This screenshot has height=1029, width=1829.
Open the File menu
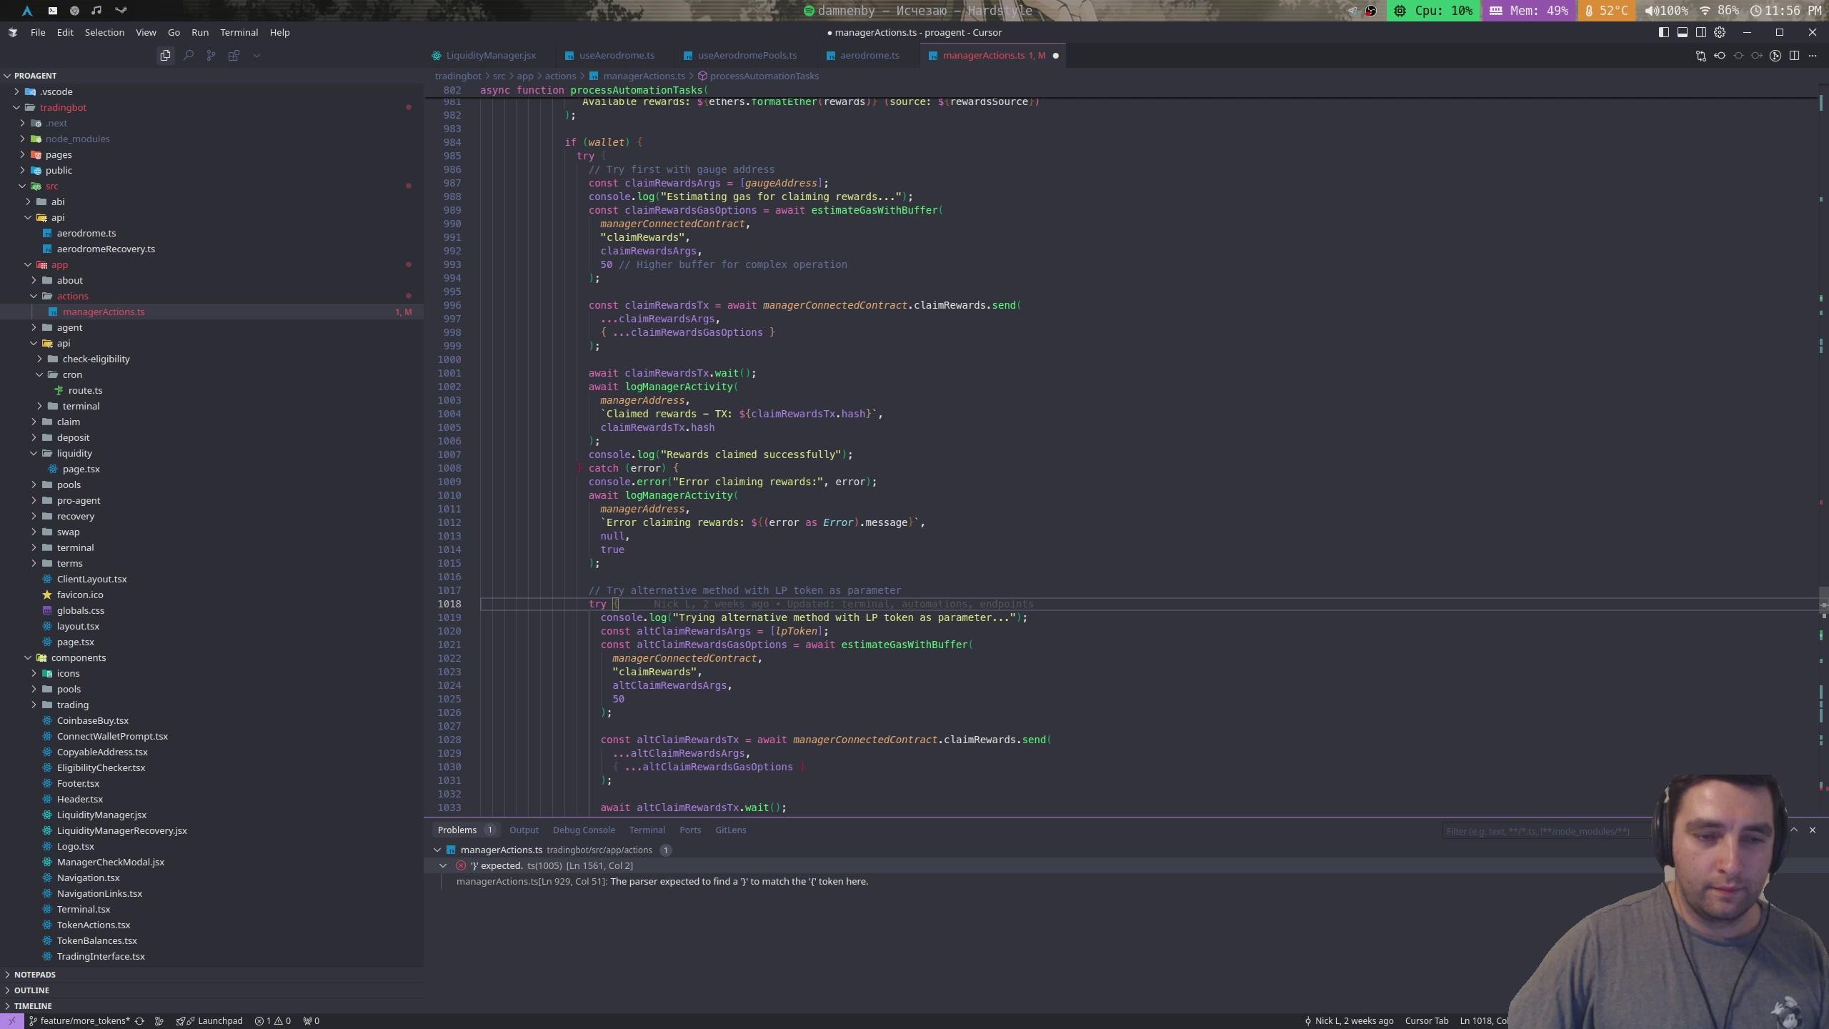[x=38, y=32]
